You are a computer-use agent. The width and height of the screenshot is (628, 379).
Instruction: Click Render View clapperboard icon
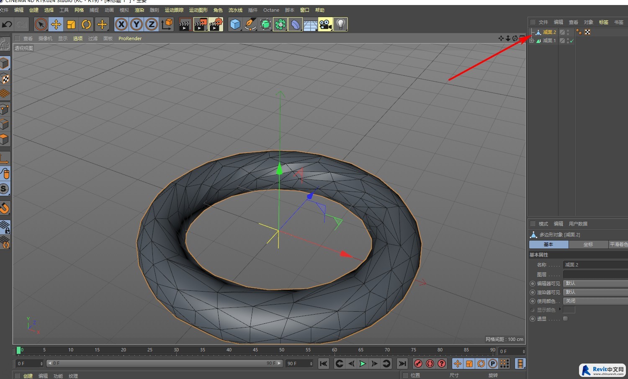[x=185, y=25]
